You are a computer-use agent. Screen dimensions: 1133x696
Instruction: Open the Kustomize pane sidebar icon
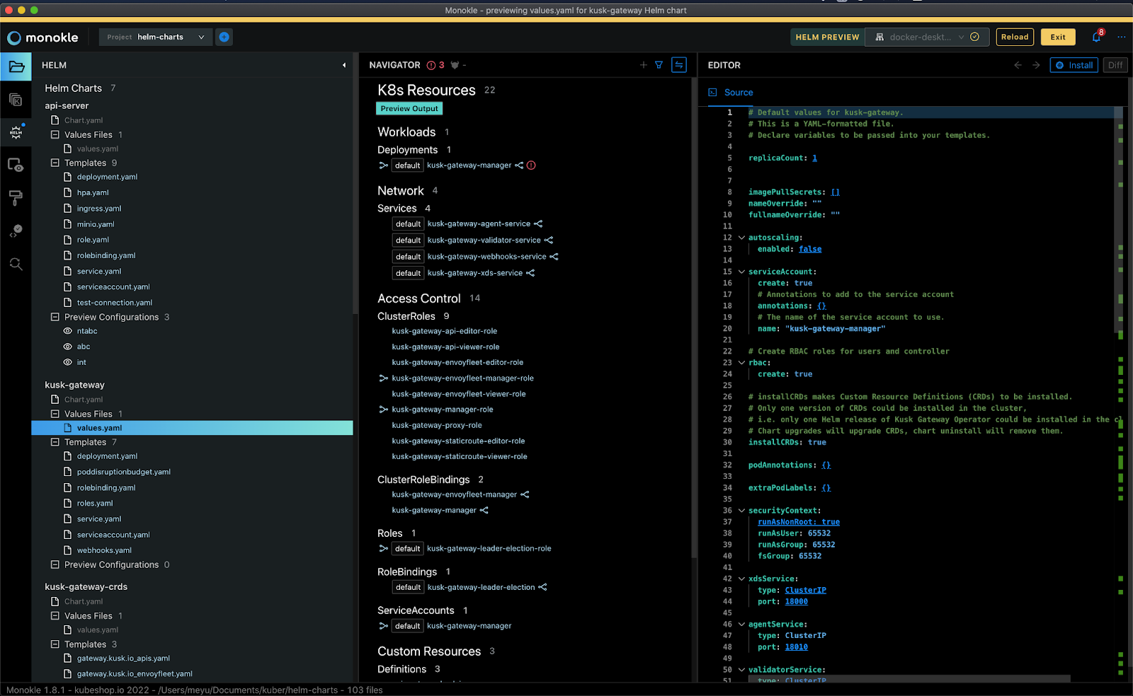coord(16,100)
